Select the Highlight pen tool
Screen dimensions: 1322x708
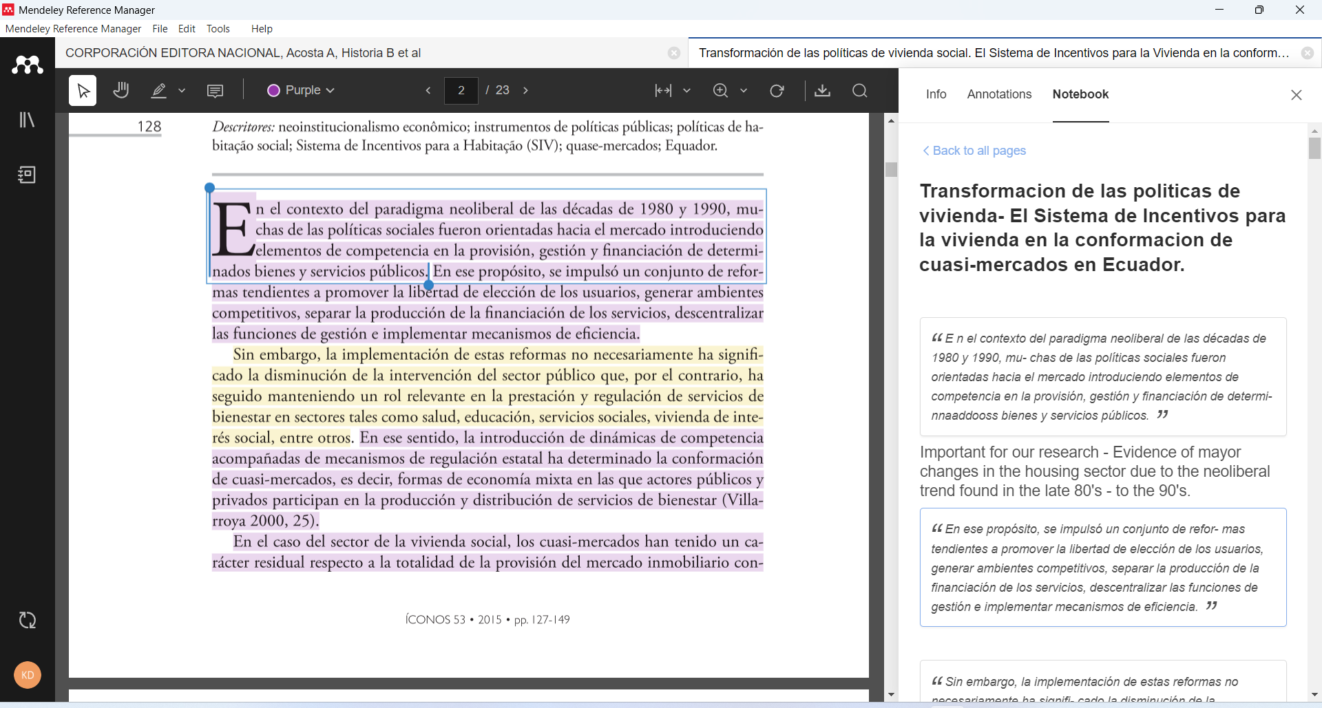(x=159, y=90)
